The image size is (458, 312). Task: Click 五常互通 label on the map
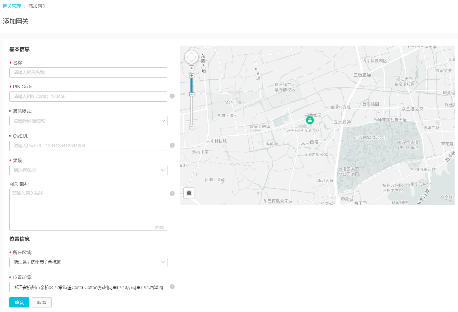coord(342,122)
